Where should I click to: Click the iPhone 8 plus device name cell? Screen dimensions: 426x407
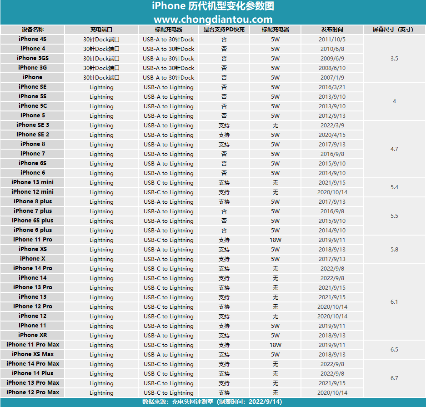[x=32, y=201]
